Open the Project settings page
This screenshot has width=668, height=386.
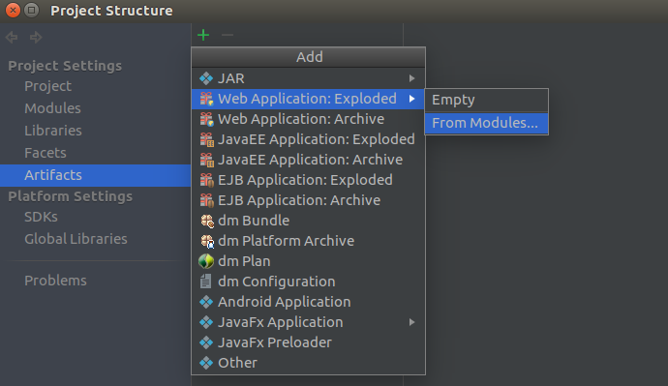(x=96, y=86)
